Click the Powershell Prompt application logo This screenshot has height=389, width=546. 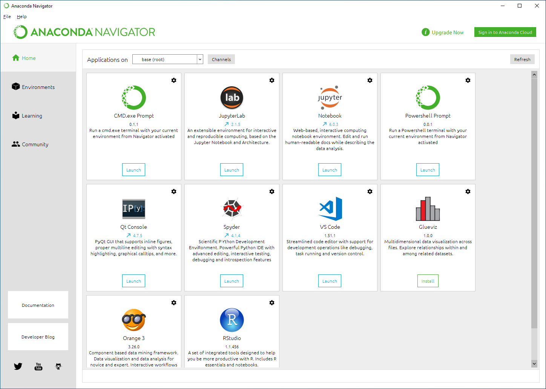point(428,98)
